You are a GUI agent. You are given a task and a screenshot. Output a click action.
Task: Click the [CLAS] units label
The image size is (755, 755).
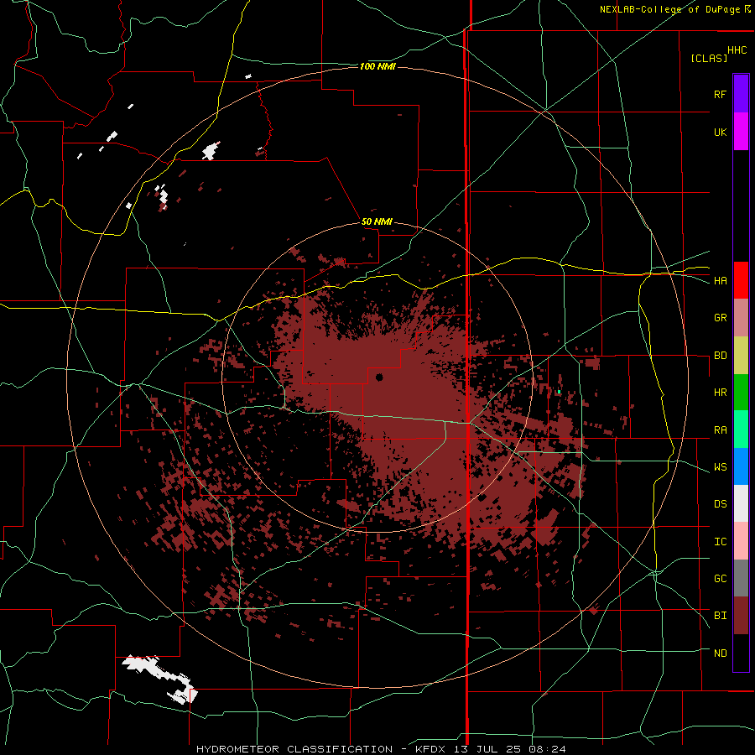pos(709,58)
